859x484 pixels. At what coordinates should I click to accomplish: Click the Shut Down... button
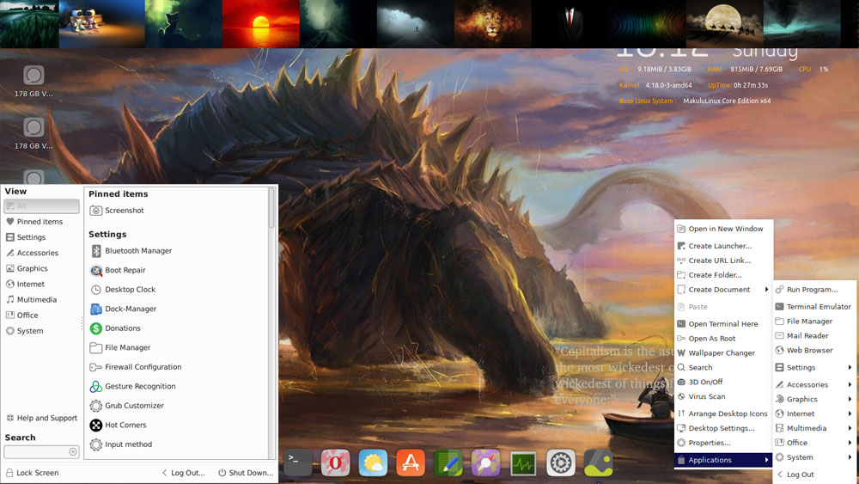[x=246, y=473]
